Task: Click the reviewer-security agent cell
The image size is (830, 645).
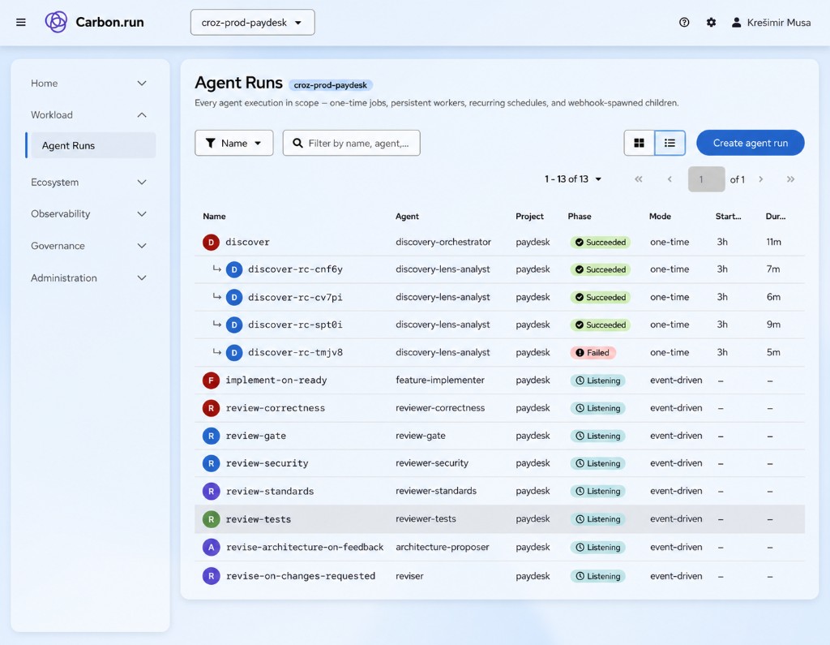Action: 432,463
